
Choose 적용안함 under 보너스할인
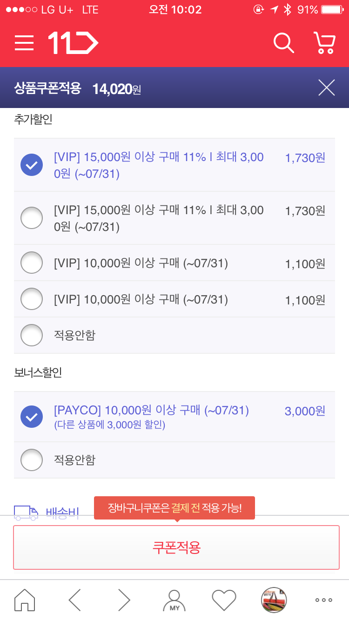[32, 460]
